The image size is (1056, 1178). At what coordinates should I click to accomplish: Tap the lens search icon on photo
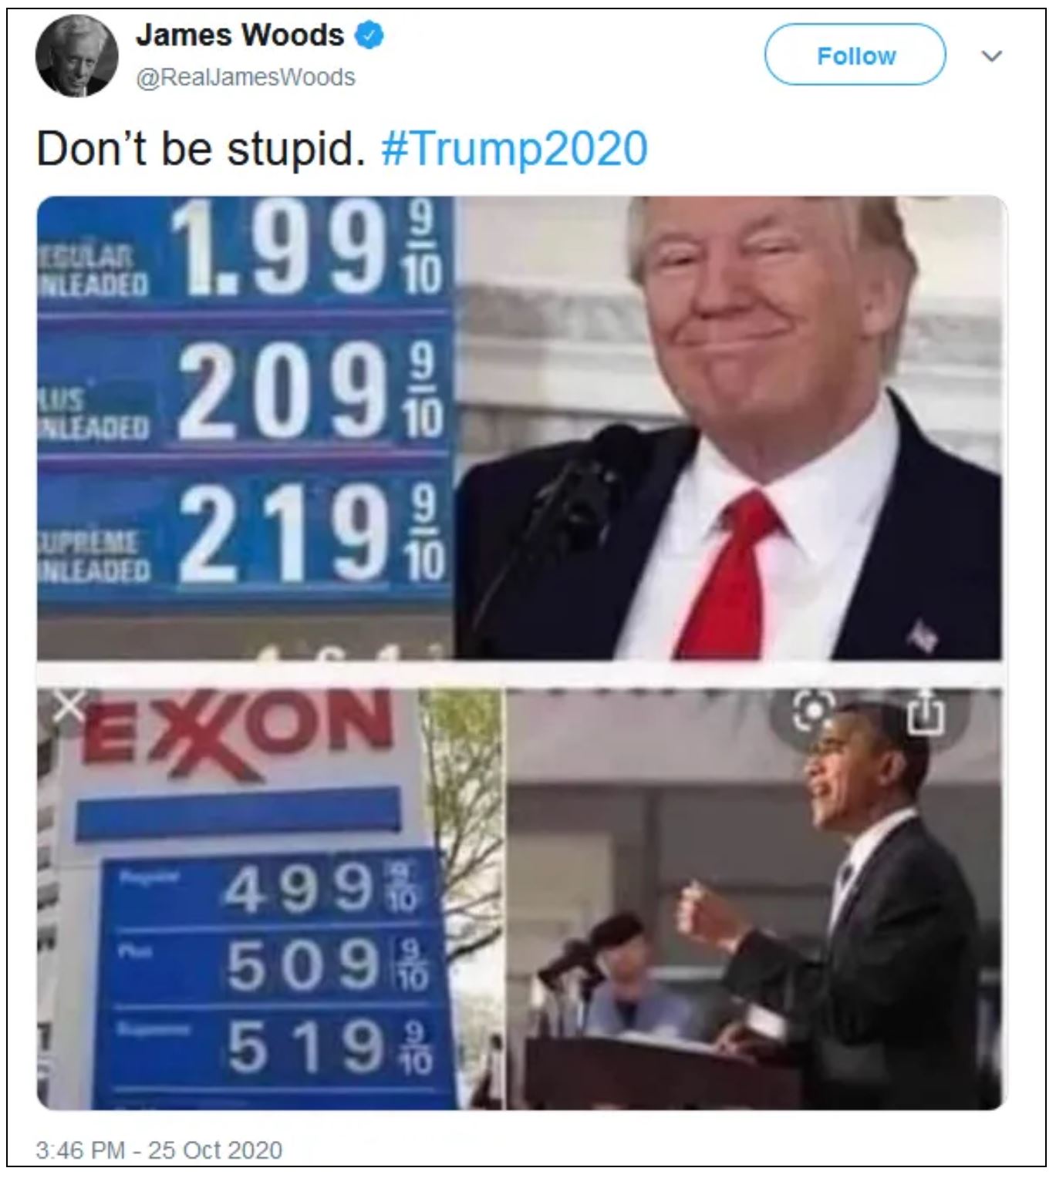click(x=814, y=710)
